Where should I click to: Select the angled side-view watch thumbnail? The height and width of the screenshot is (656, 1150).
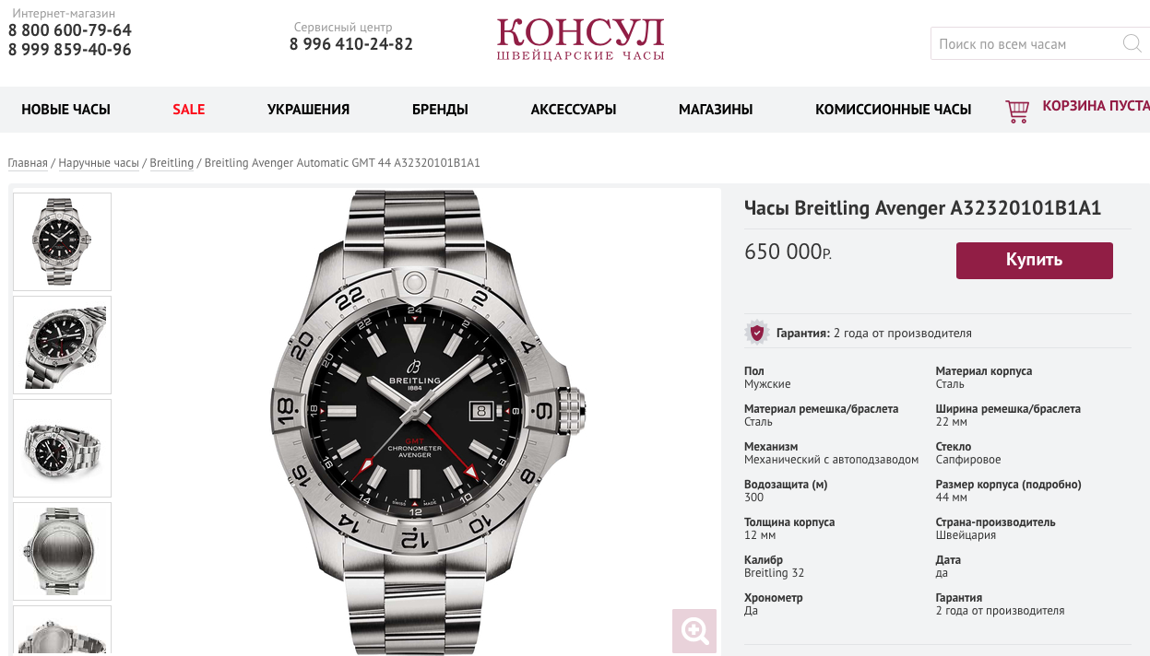[62, 345]
